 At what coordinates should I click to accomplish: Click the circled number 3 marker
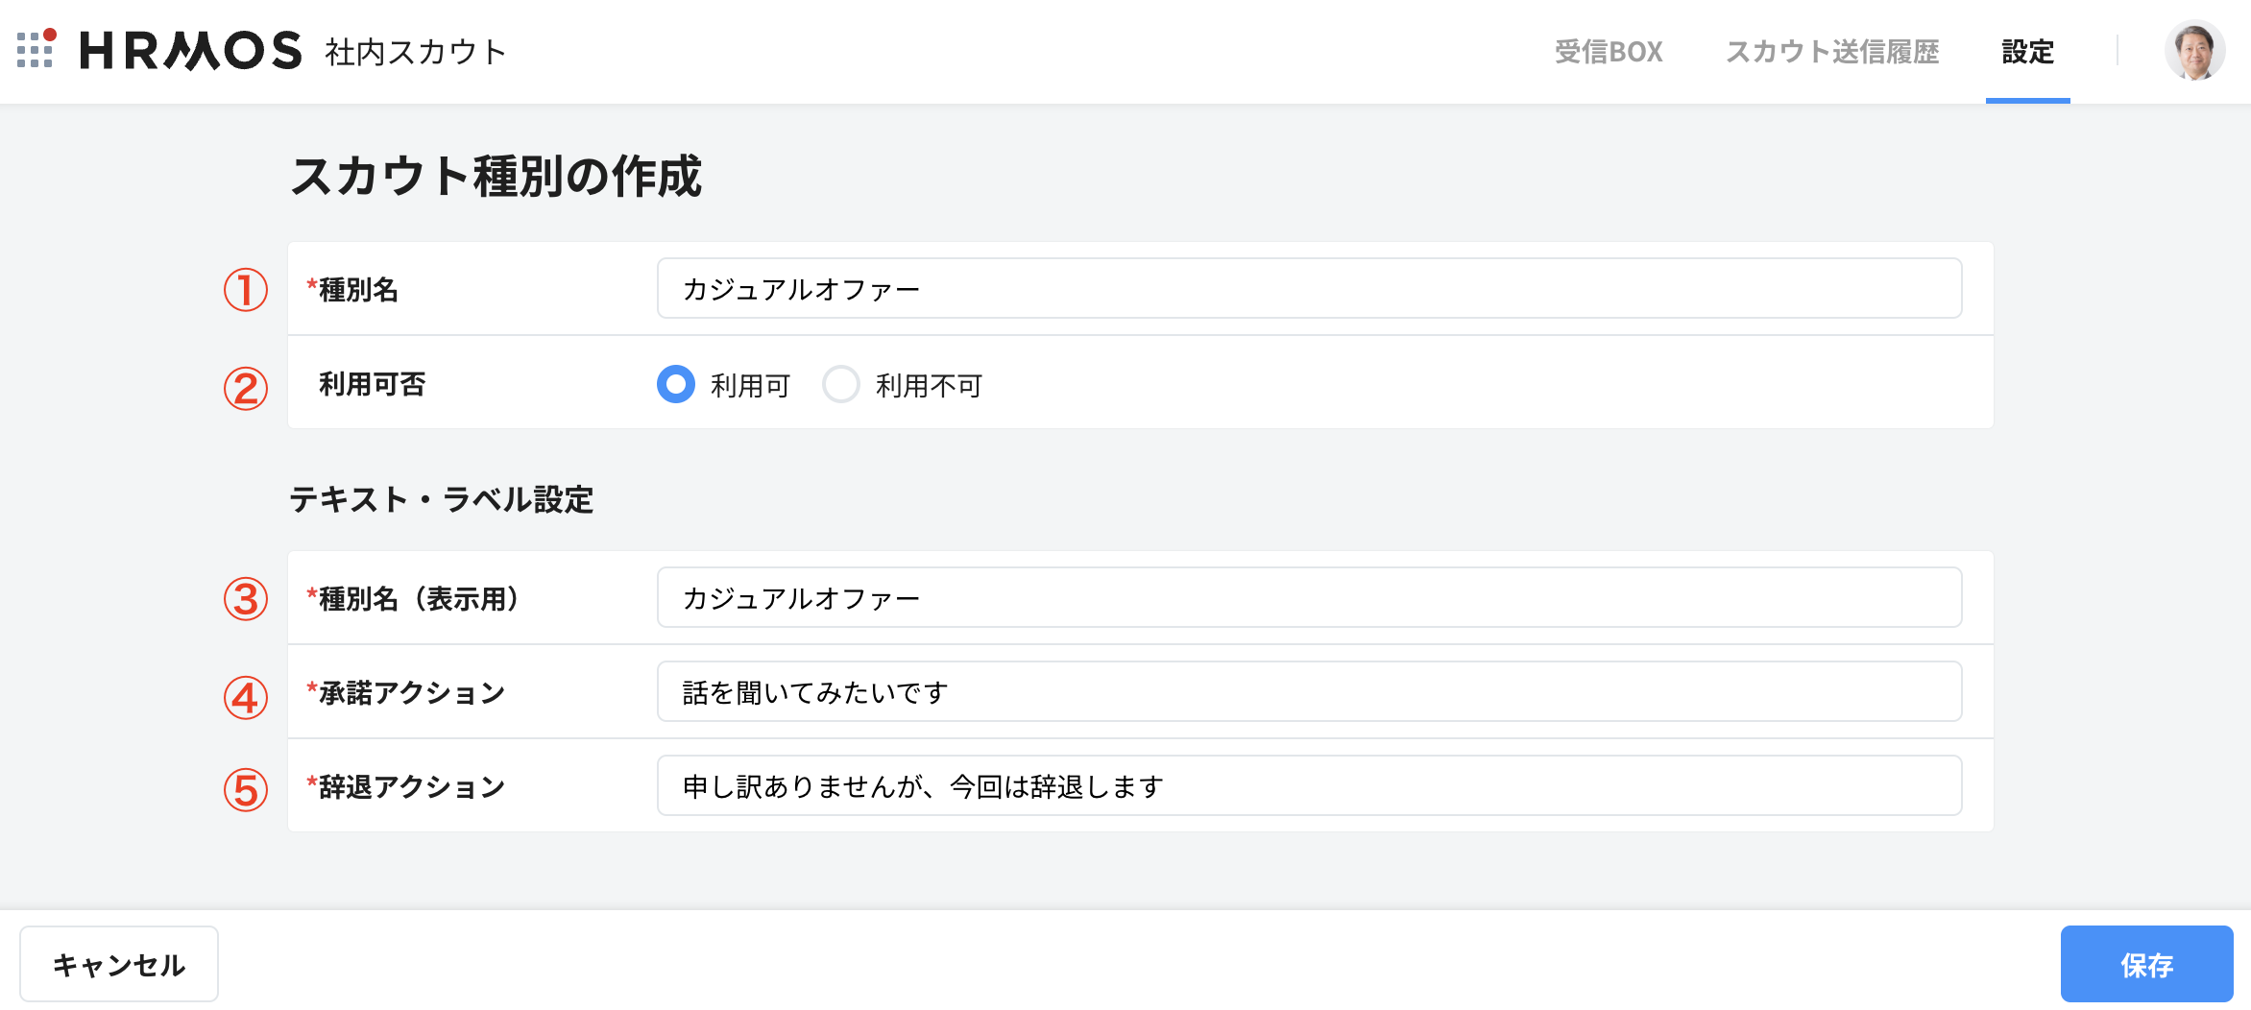[x=246, y=599]
